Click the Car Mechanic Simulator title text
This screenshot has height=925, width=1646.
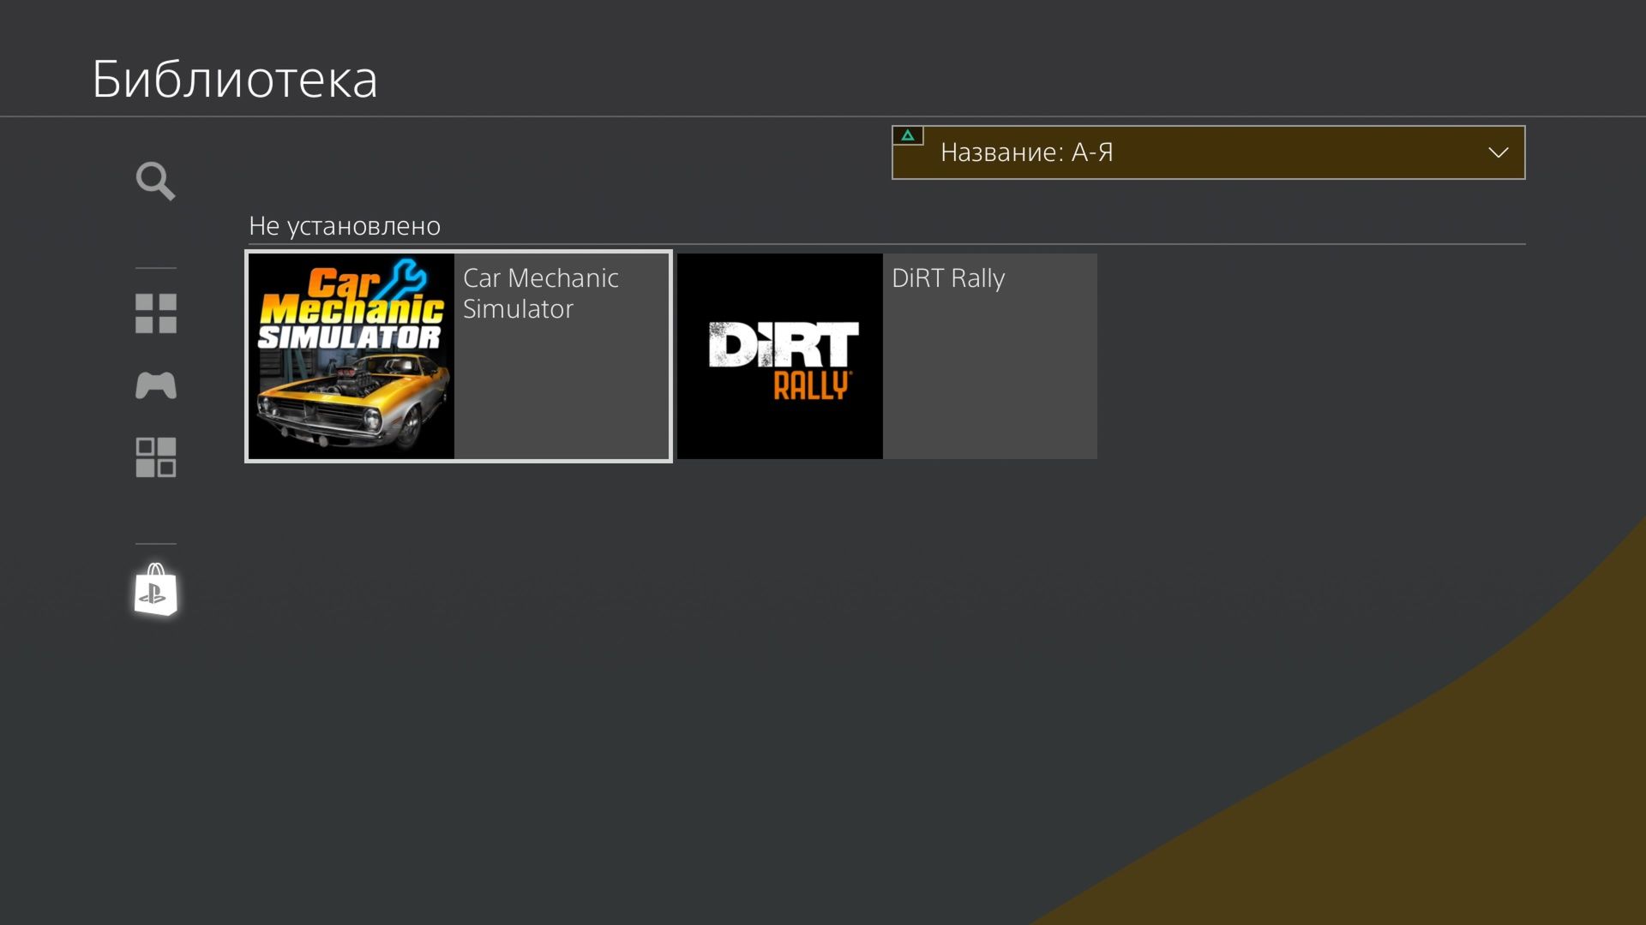541,294
